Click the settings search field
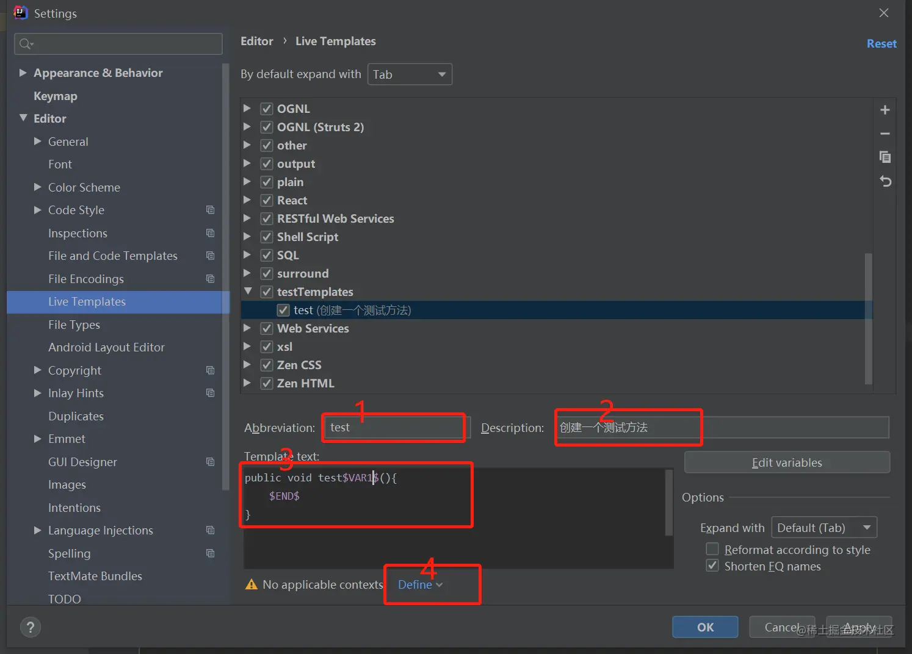Screen dimensions: 912x654 (x=118, y=44)
